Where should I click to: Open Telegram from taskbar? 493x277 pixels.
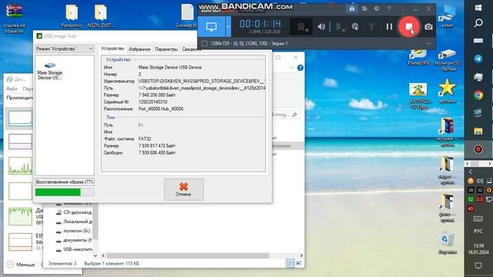(478, 58)
